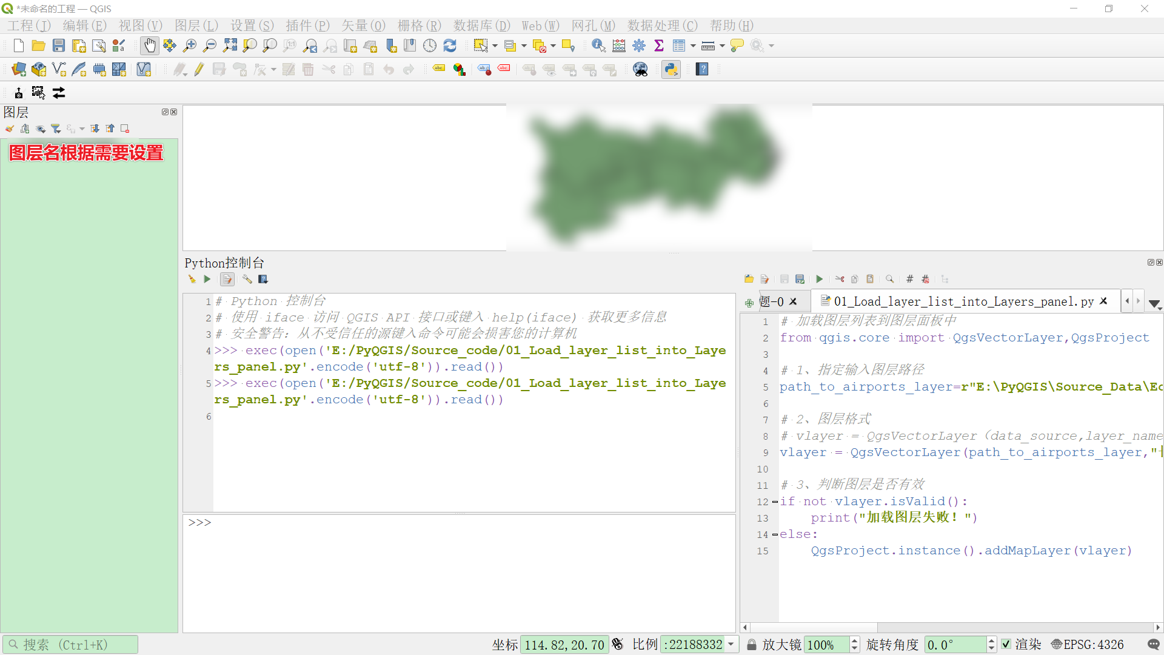Enable the lock scale toggle in status bar
Screen dimensions: 1164x655
[753, 645]
